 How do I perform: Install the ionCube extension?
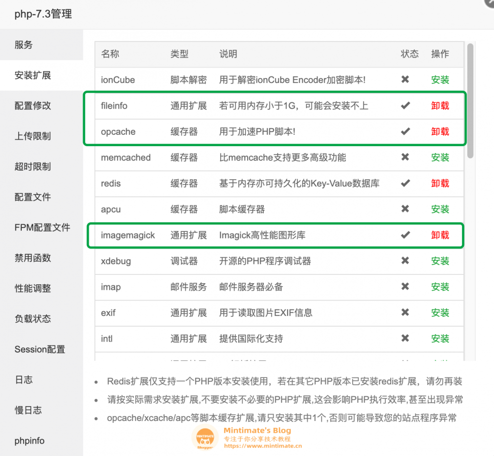tap(440, 79)
